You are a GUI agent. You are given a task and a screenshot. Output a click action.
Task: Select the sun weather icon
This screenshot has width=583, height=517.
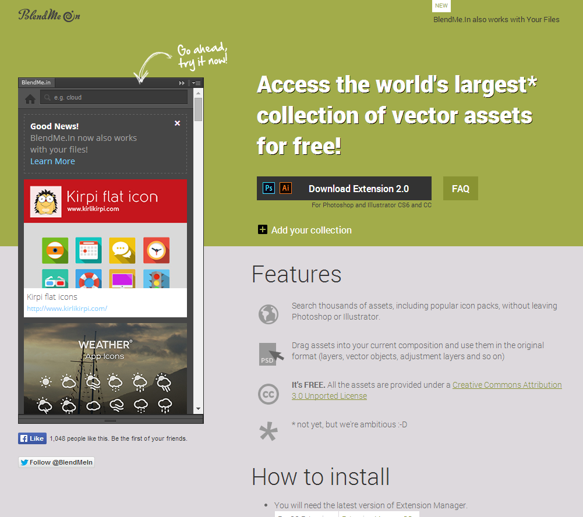pyautogui.click(x=46, y=382)
